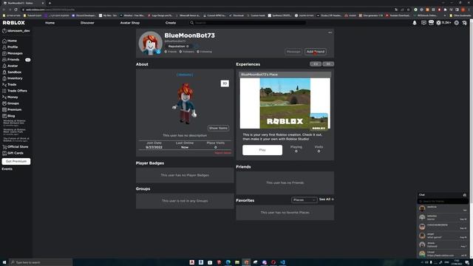
Task: Expand BlueMoonBot73's Place header bar
Action: [x=285, y=75]
